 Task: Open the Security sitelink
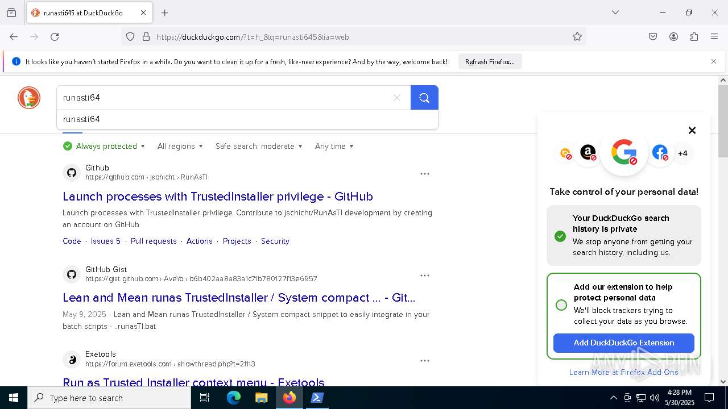(x=275, y=241)
